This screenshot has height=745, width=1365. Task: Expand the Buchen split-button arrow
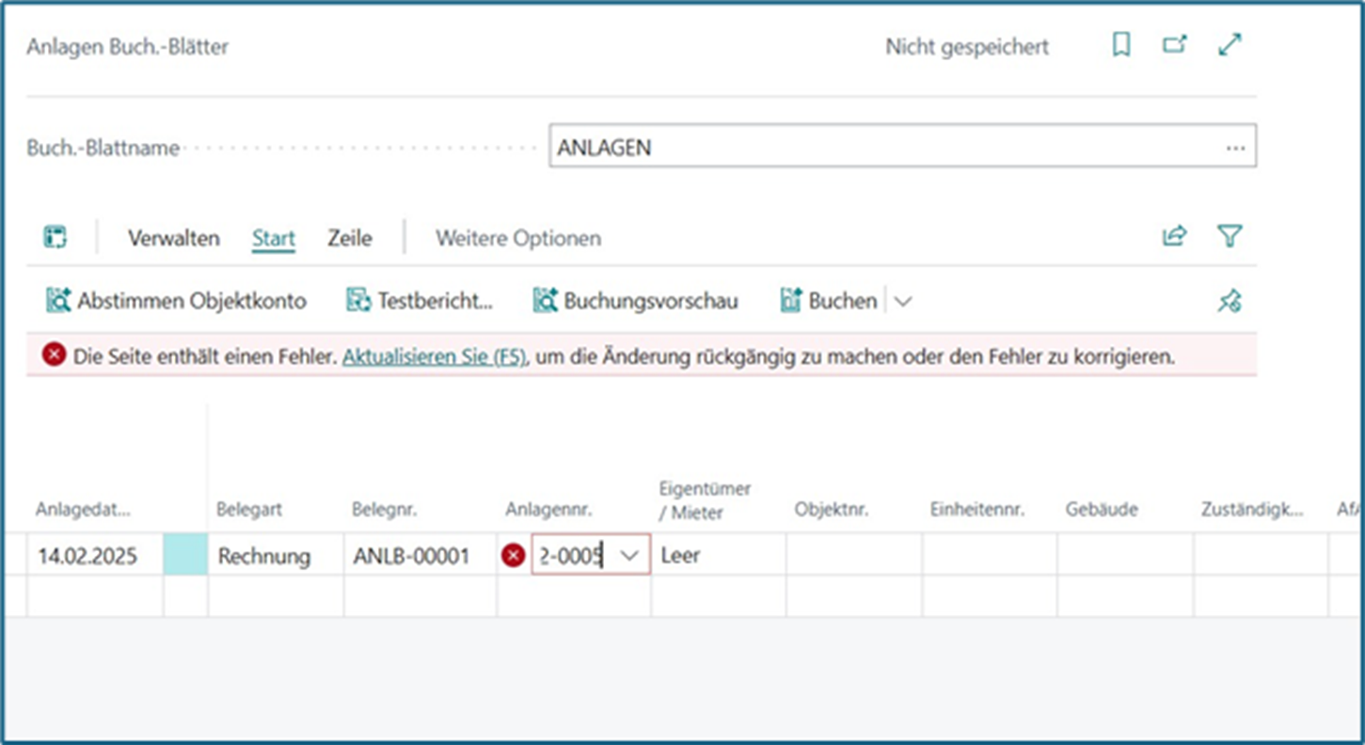pyautogui.click(x=902, y=301)
